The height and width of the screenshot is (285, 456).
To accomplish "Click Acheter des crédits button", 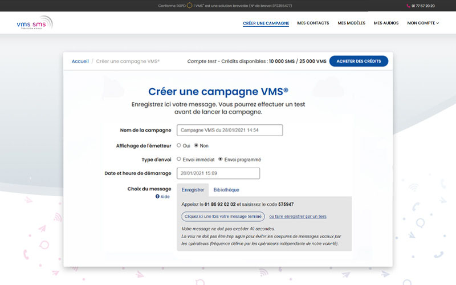I will point(359,61).
